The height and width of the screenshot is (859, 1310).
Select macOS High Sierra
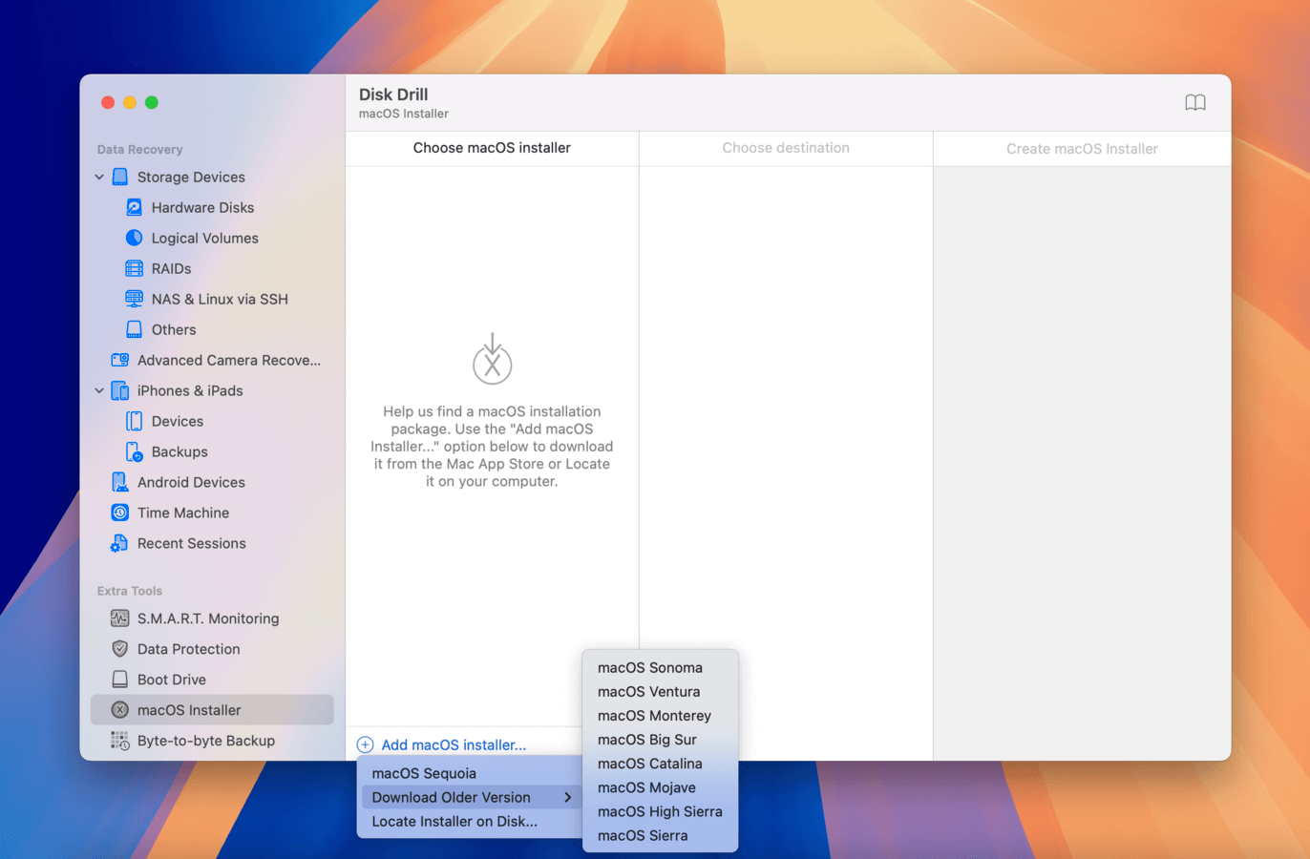pyautogui.click(x=660, y=811)
